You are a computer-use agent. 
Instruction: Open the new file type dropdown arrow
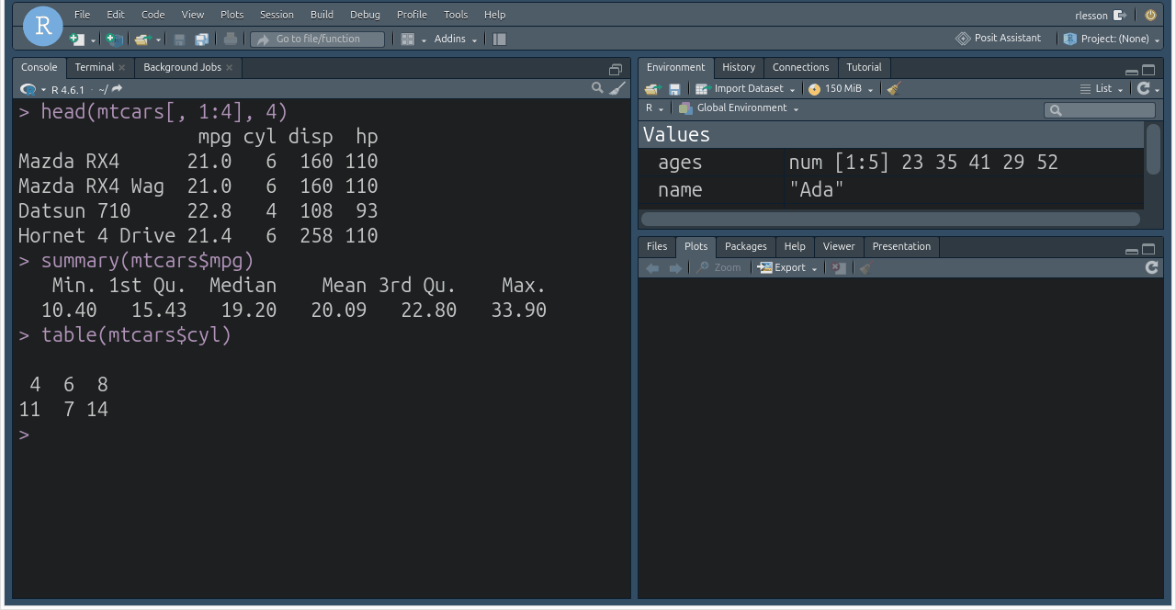coord(93,40)
